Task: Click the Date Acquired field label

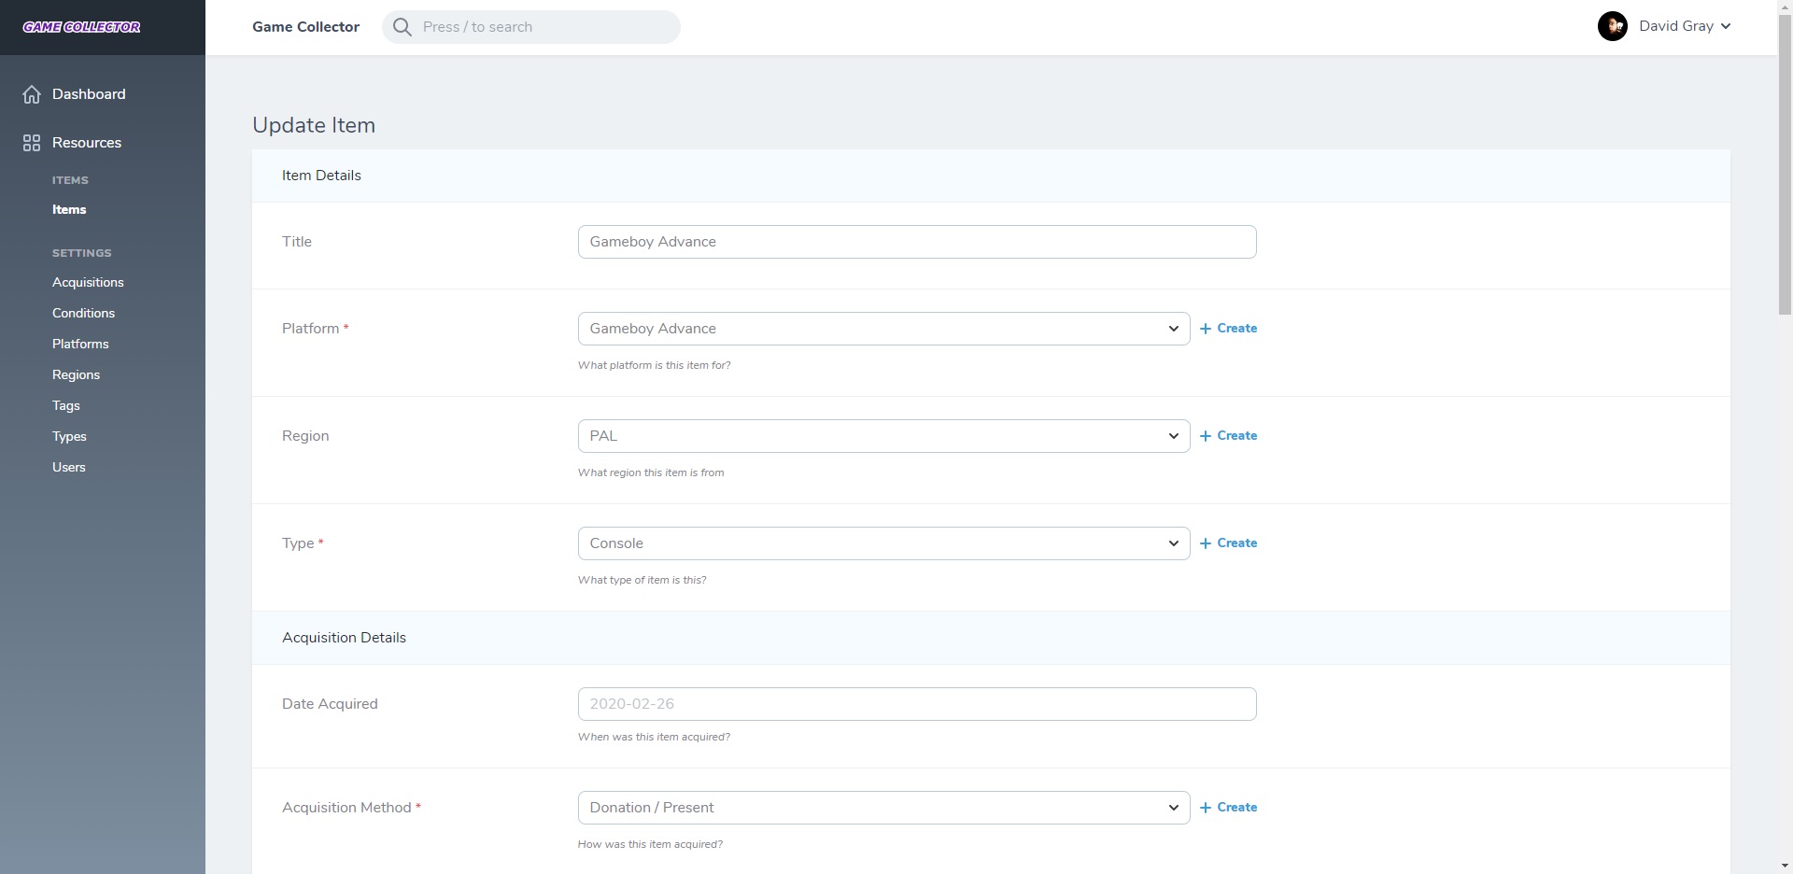Action: [330, 704]
